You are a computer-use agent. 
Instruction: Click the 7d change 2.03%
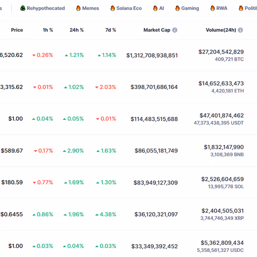(x=105, y=87)
